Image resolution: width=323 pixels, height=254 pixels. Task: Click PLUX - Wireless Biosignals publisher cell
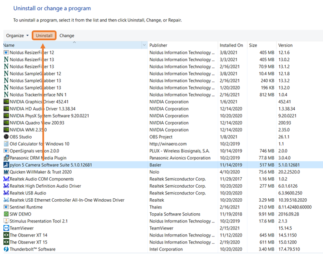pyautogui.click(x=179, y=151)
